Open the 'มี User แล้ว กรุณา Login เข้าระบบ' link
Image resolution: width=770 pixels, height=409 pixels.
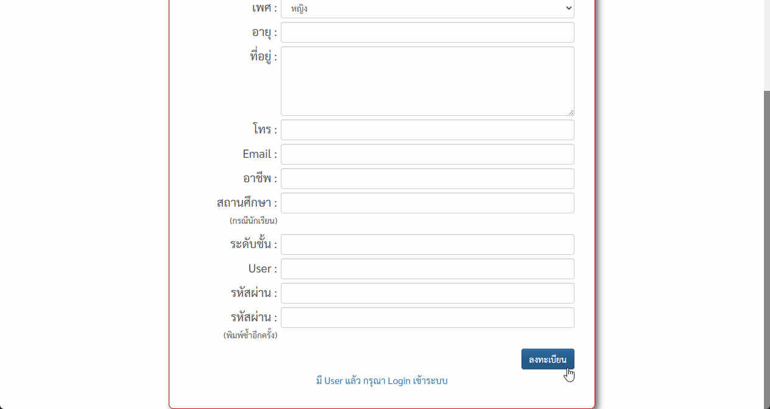[x=382, y=381]
